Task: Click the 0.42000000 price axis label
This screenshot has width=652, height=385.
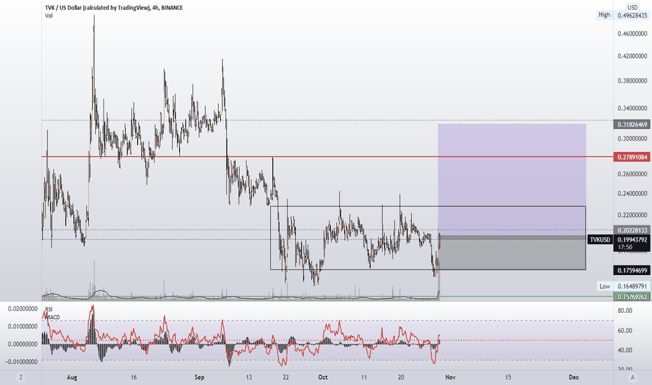Action: [632, 56]
